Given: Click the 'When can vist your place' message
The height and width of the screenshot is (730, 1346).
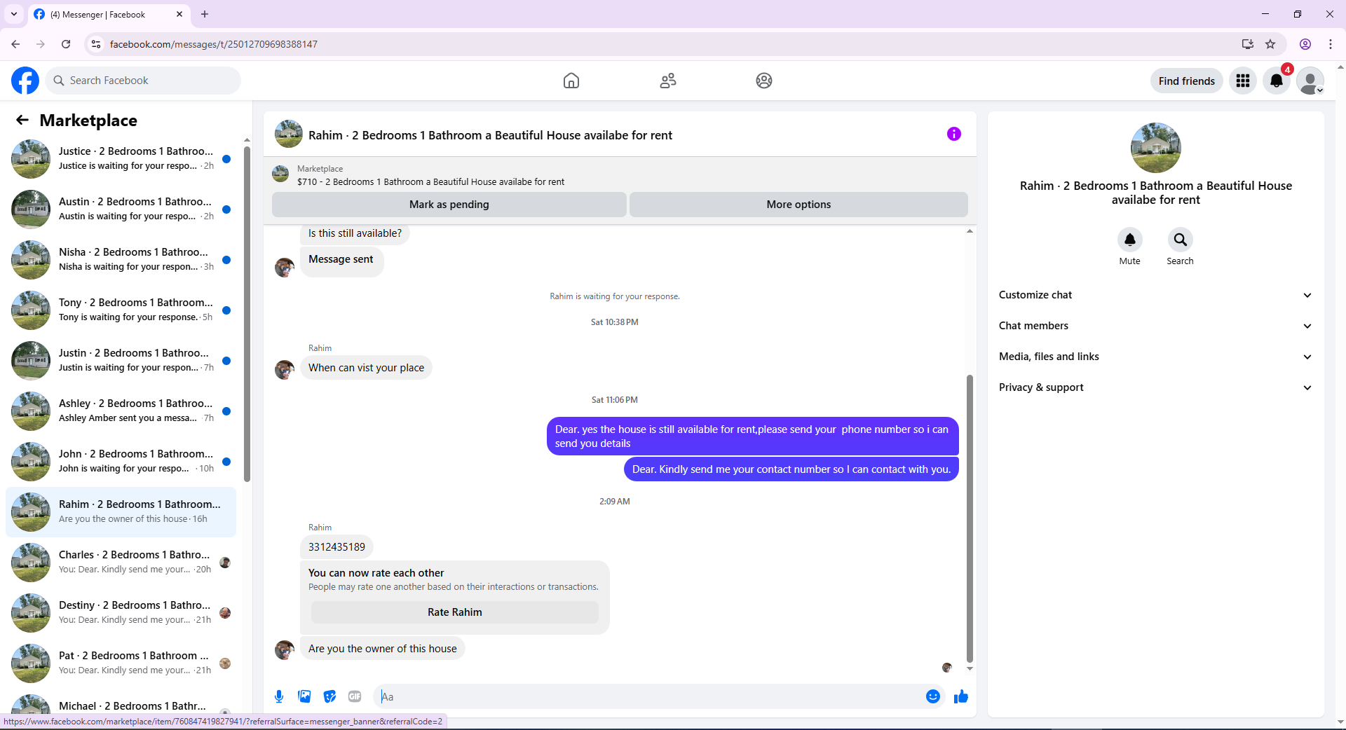Looking at the screenshot, I should pos(366,368).
